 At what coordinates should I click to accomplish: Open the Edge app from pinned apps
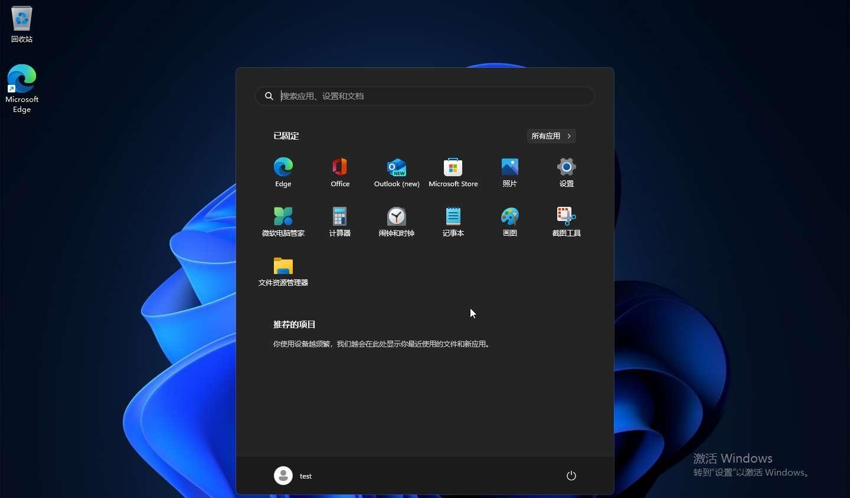283,172
